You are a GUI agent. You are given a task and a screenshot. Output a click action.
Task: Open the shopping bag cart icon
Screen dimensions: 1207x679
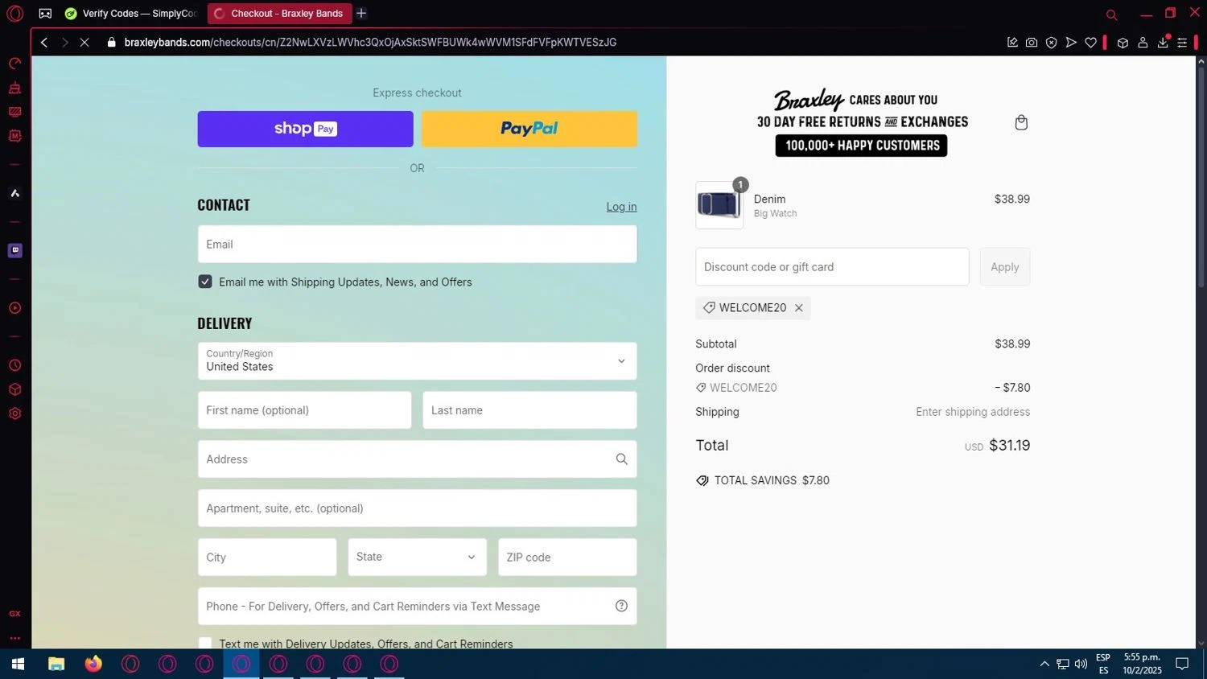click(x=1021, y=122)
